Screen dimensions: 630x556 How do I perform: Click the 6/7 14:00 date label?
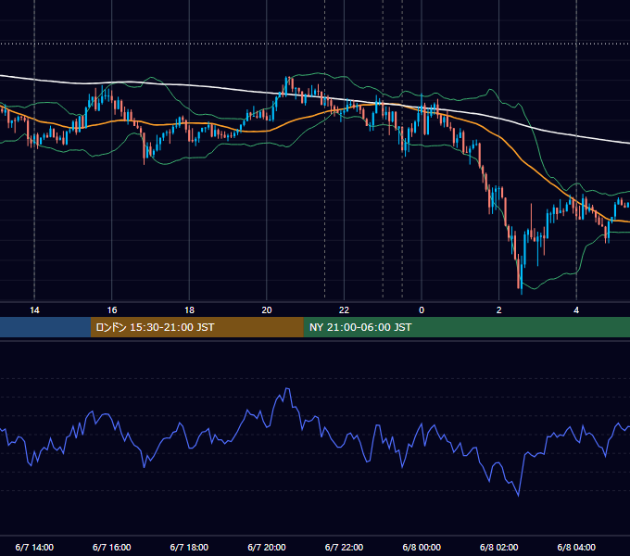[x=34, y=547]
